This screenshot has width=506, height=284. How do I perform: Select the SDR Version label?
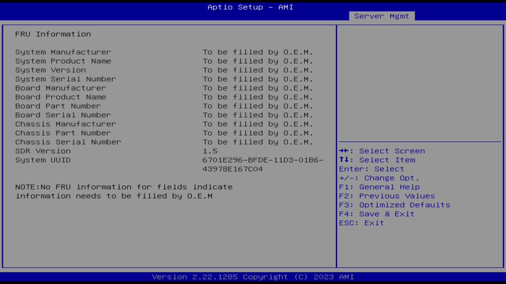point(43,151)
